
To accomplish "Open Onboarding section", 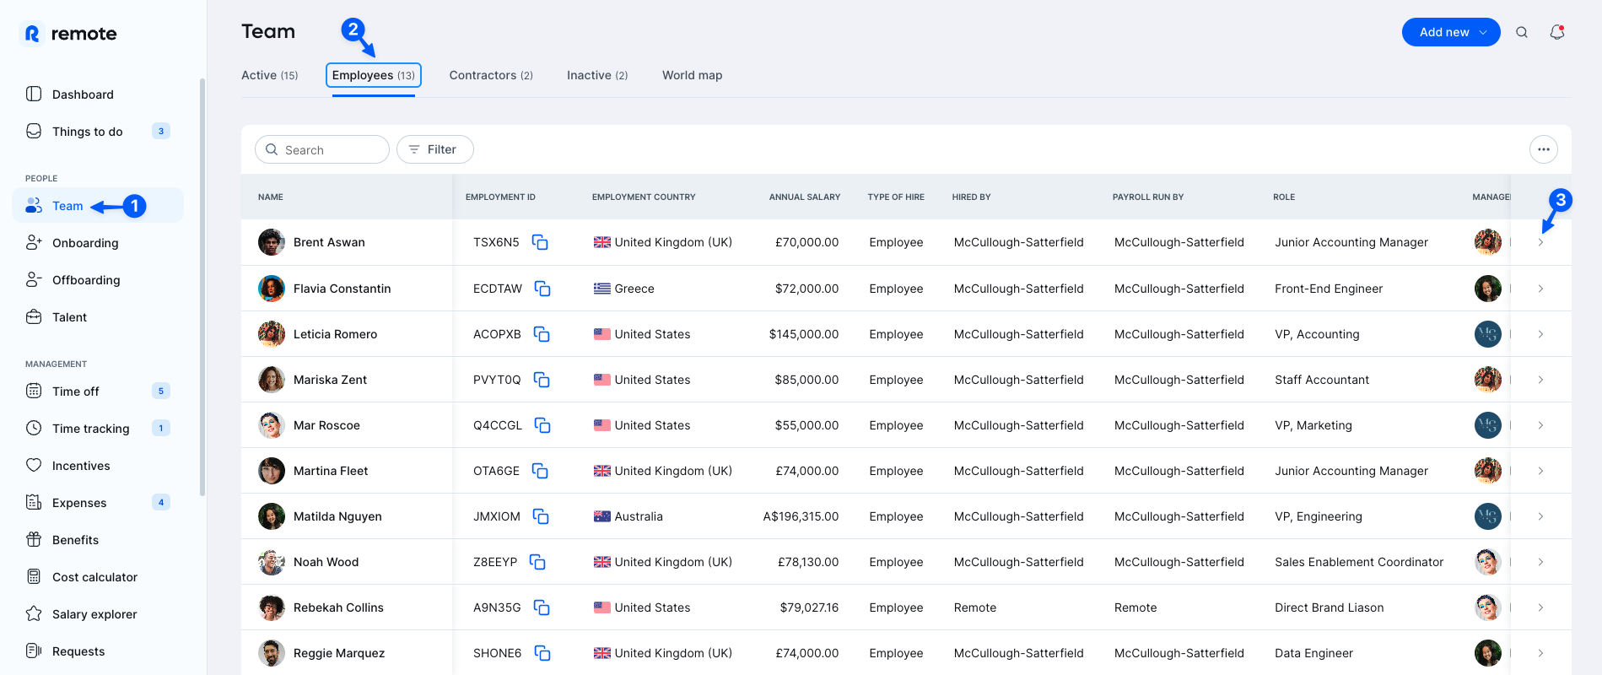I will 85,243.
